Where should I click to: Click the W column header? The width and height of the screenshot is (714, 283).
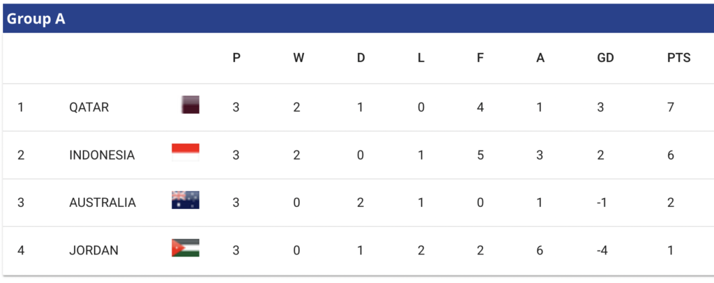click(298, 59)
